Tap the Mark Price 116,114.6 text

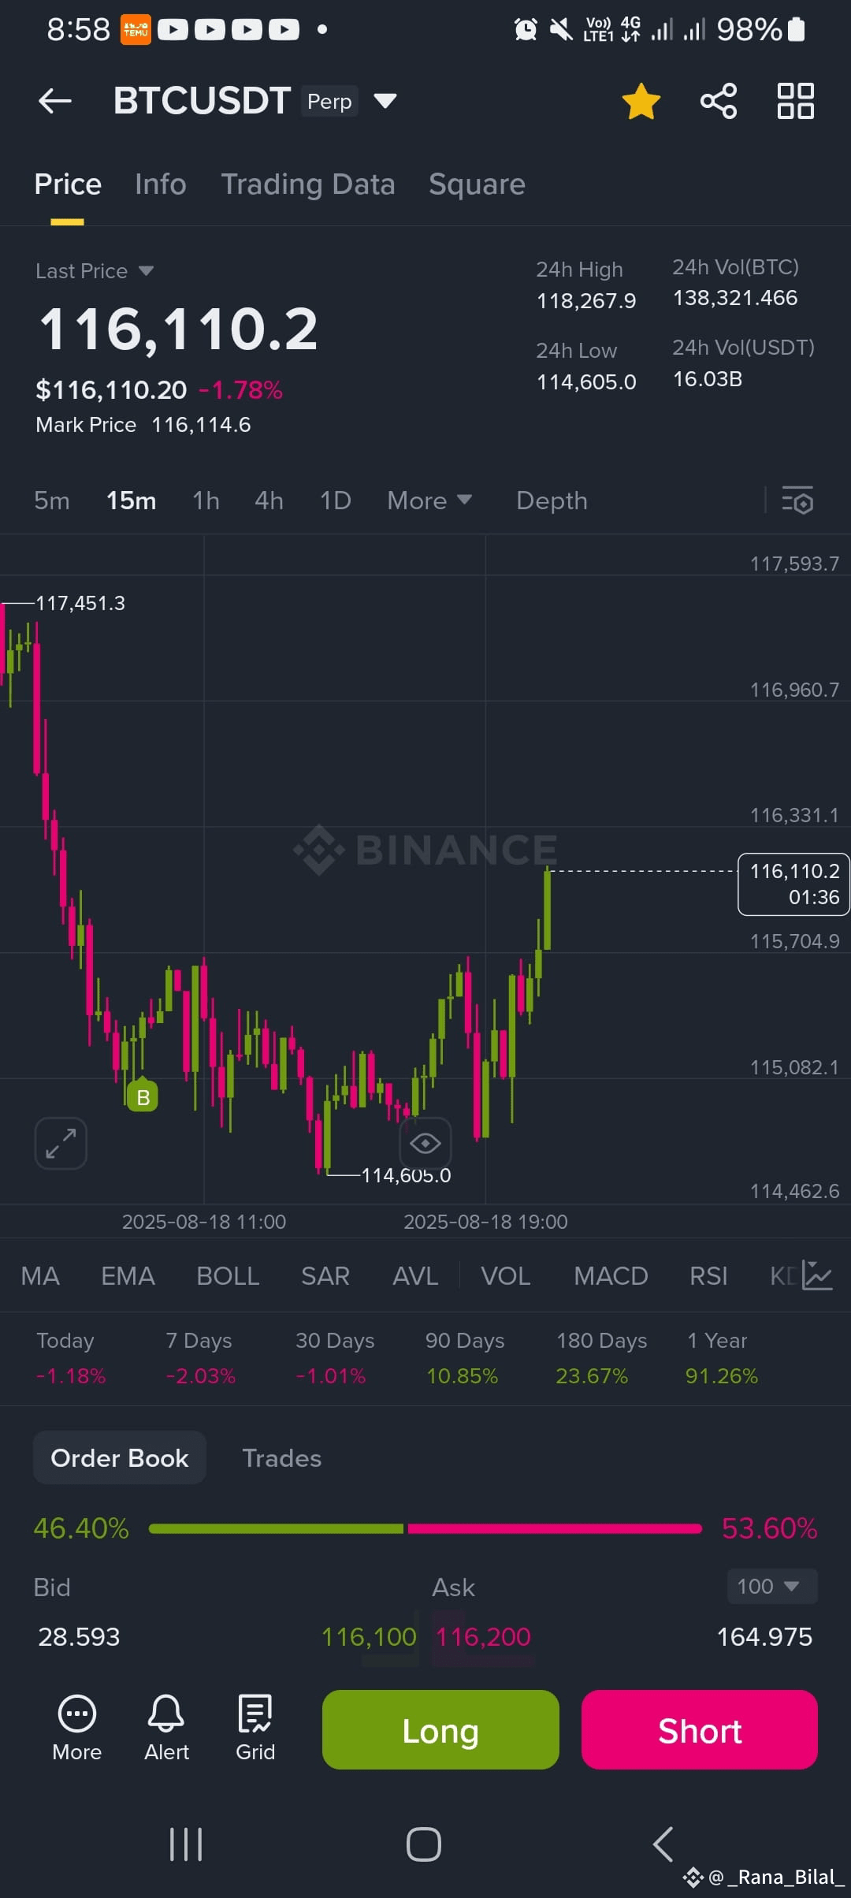click(x=143, y=425)
